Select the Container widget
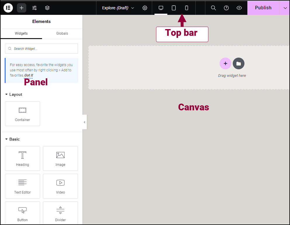Image resolution: width=290 pixels, height=225 pixels. coord(22,114)
